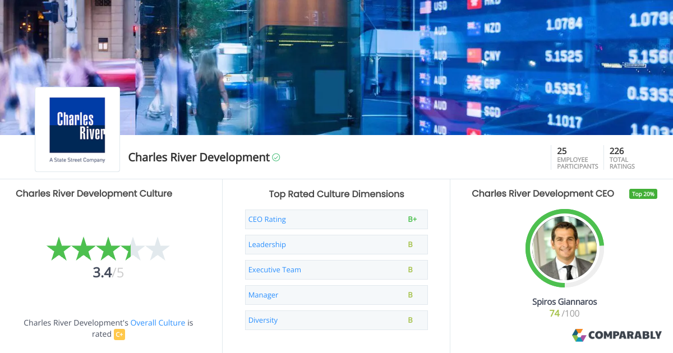Open the Manager dimension link
The width and height of the screenshot is (673, 353).
(x=263, y=295)
